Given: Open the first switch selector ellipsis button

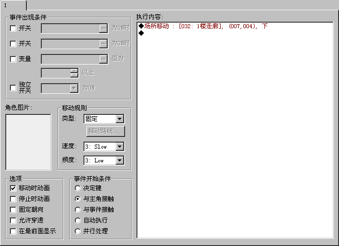Looking at the screenshot, I should 103,28.
